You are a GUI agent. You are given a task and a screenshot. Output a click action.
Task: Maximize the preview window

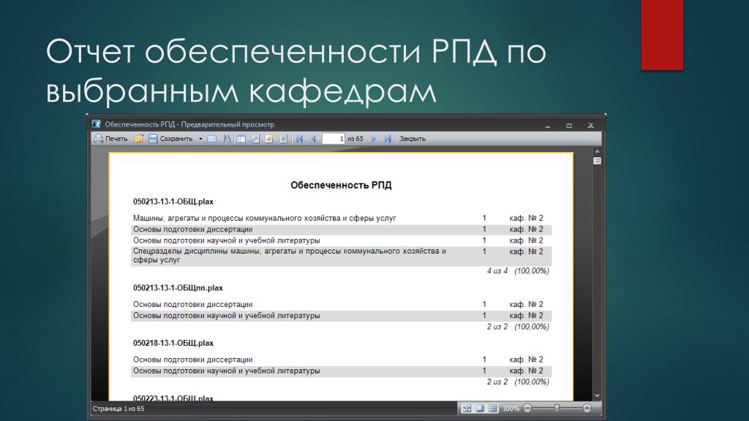(569, 126)
